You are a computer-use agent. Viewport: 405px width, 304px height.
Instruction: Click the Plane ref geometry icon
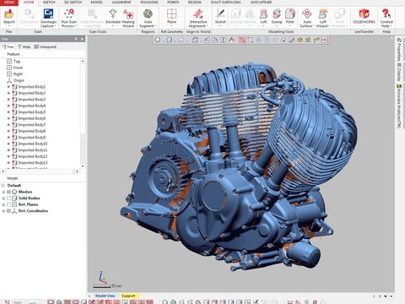click(171, 16)
